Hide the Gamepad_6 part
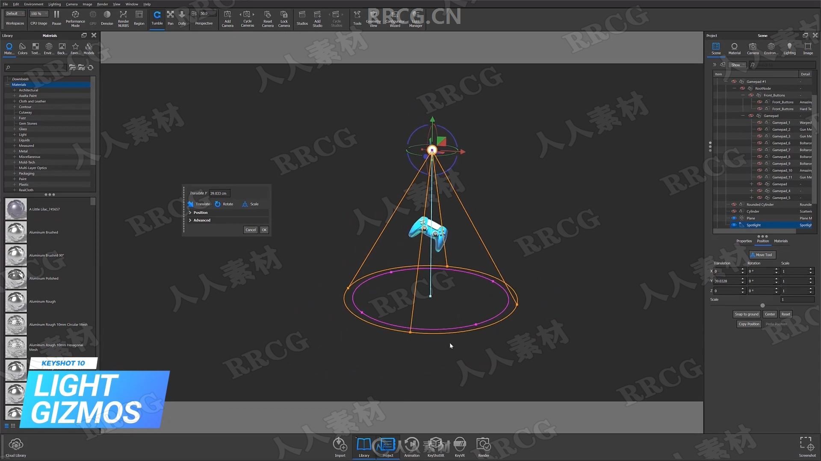Image resolution: width=821 pixels, height=461 pixels. point(759,143)
